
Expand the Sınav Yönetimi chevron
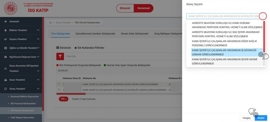tap(38, 80)
